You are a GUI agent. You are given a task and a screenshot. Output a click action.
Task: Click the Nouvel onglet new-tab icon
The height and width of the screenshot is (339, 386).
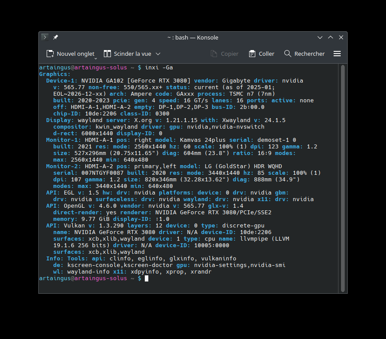(50, 54)
